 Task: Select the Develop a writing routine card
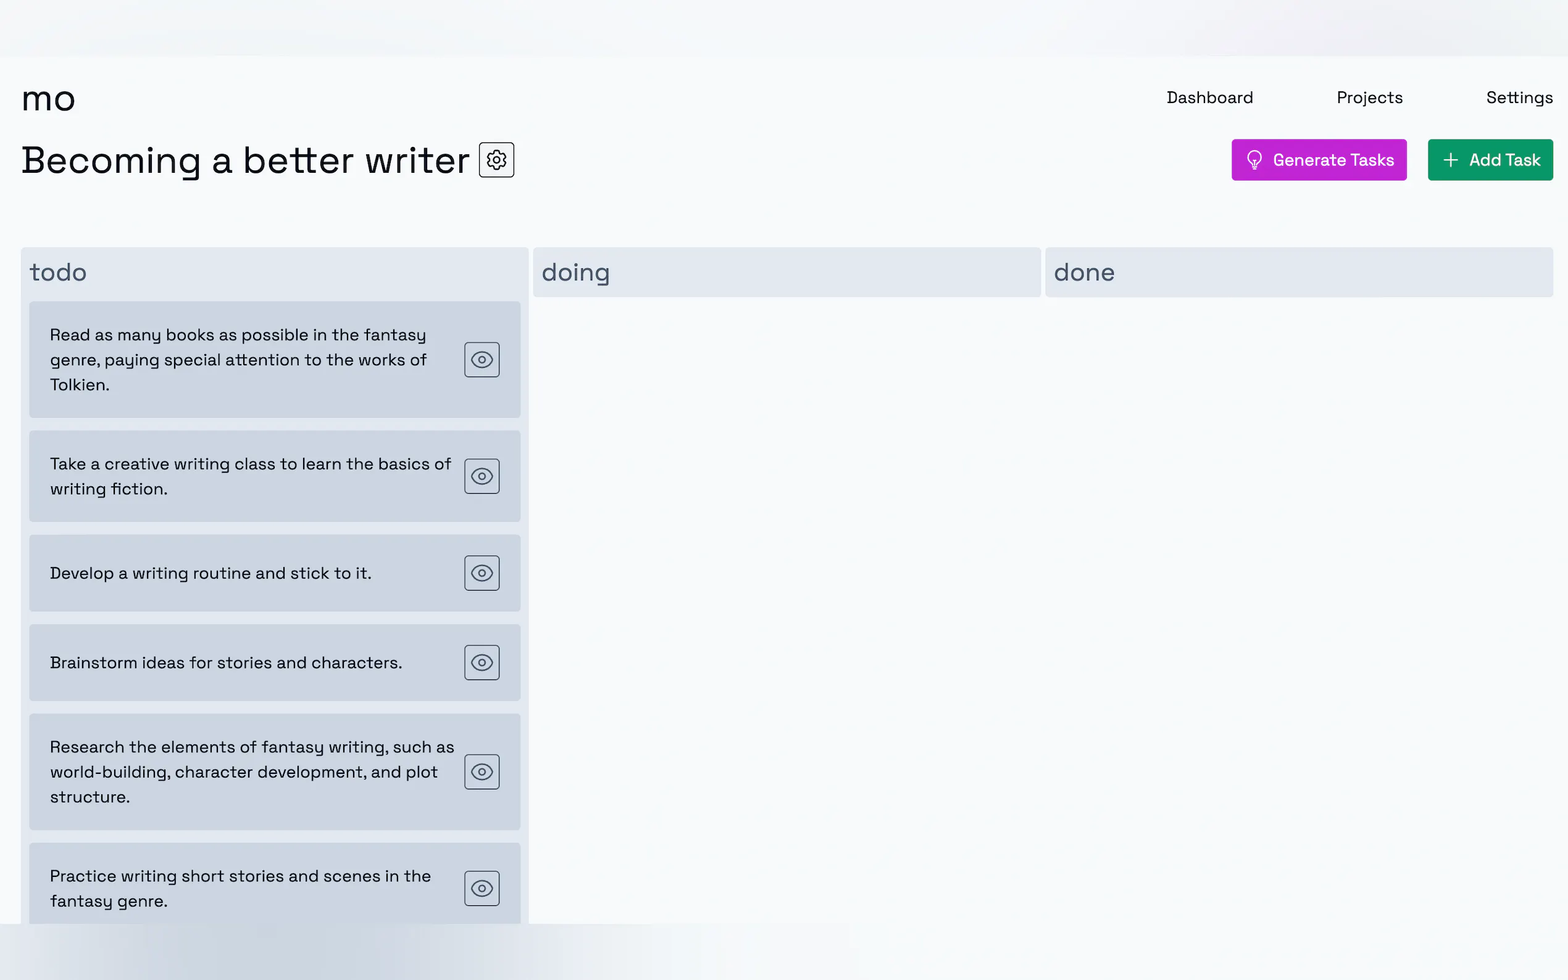tap(211, 573)
